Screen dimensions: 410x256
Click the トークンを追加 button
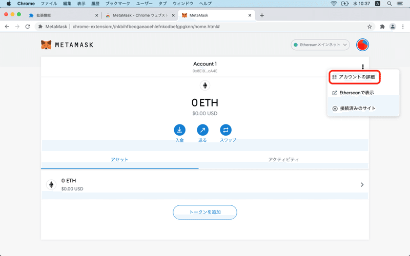point(205,212)
